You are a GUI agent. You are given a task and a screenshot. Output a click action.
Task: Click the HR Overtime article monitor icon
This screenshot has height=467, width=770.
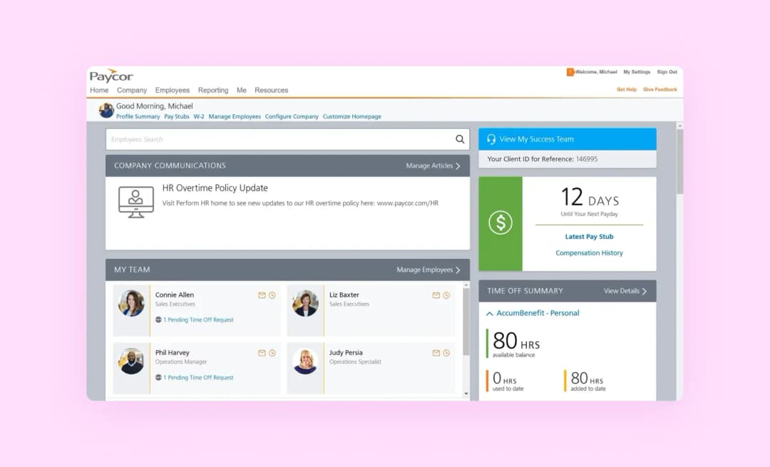pyautogui.click(x=136, y=202)
